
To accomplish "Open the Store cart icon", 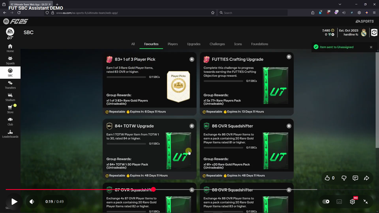I will (x=10, y=108).
